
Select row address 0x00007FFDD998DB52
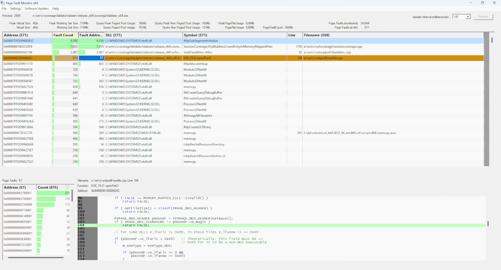click(19, 41)
